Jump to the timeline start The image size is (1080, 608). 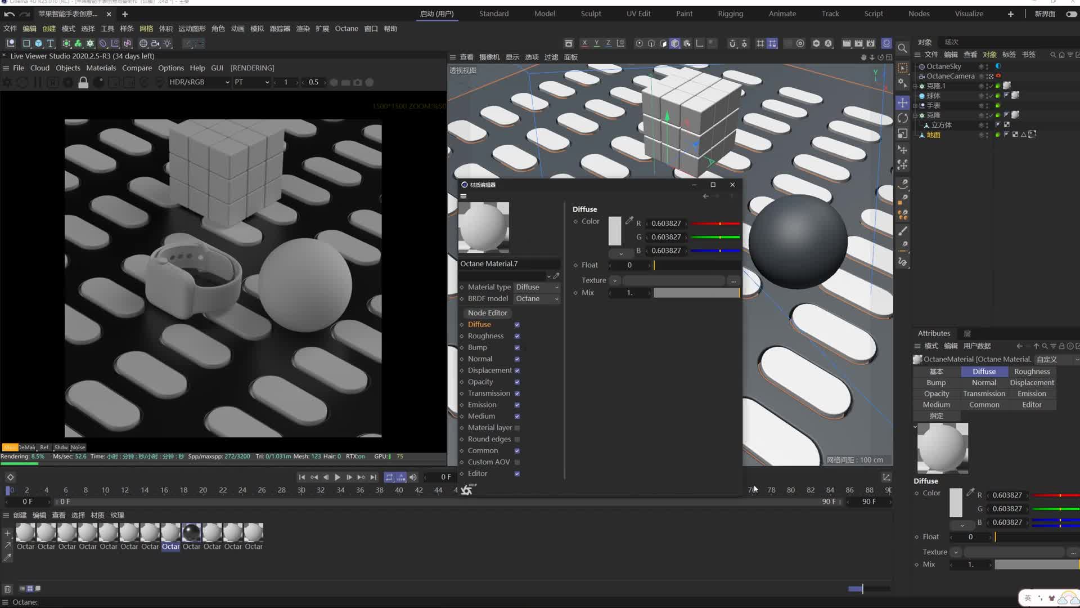[302, 477]
